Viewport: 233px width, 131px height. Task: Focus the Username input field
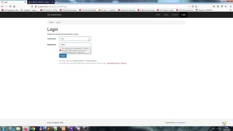point(75,39)
